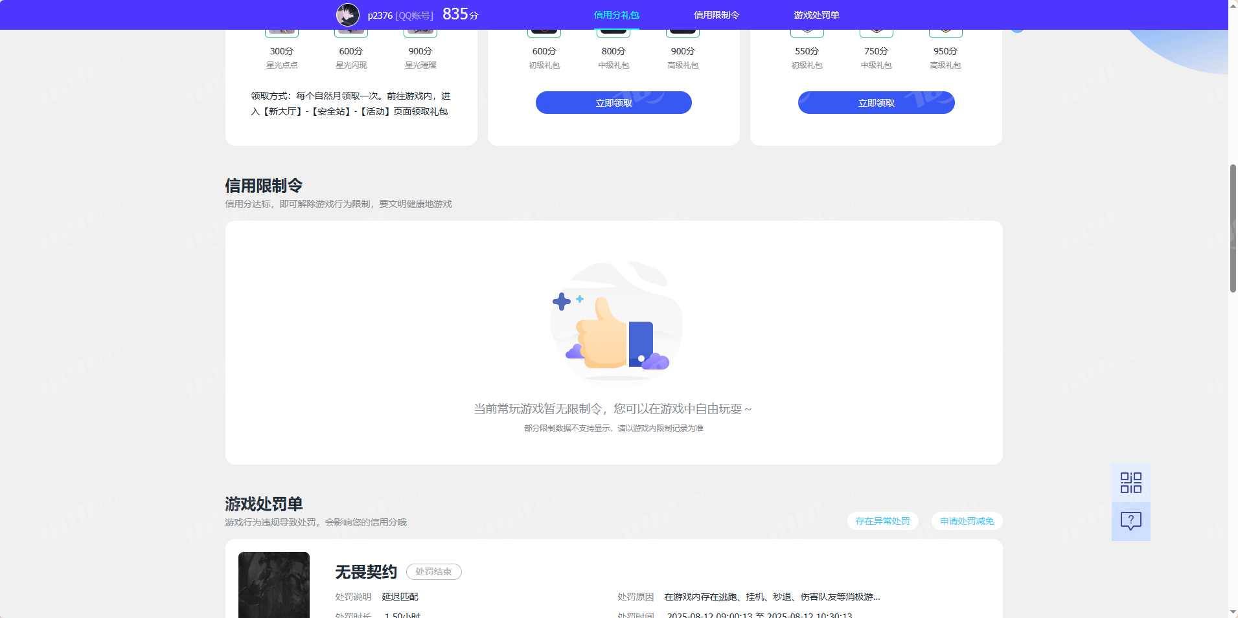Click the 800分 中级礼包 item
The width and height of the screenshot is (1238, 618).
click(x=613, y=49)
